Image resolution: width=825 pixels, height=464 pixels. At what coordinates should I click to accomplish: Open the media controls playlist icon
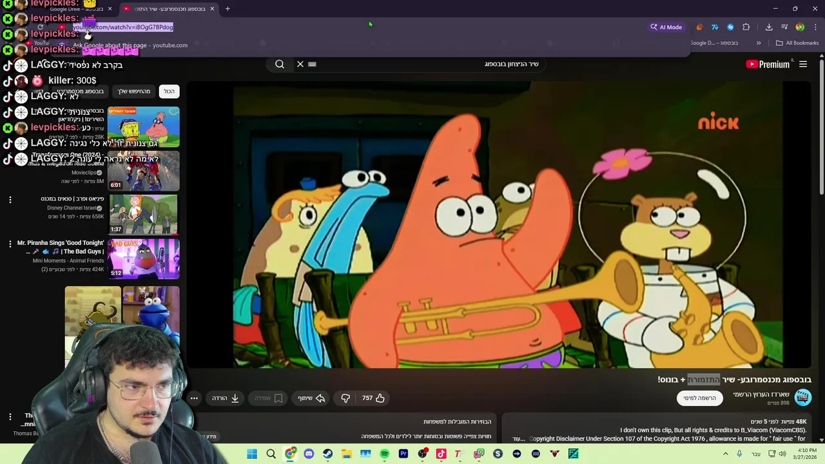click(x=784, y=27)
